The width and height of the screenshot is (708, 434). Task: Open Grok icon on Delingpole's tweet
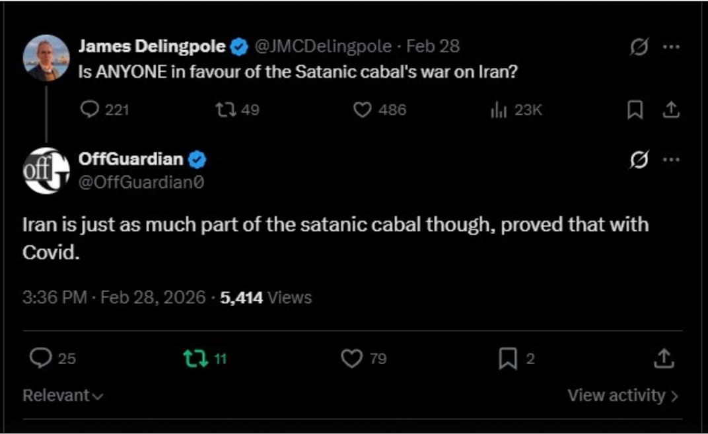point(639,47)
